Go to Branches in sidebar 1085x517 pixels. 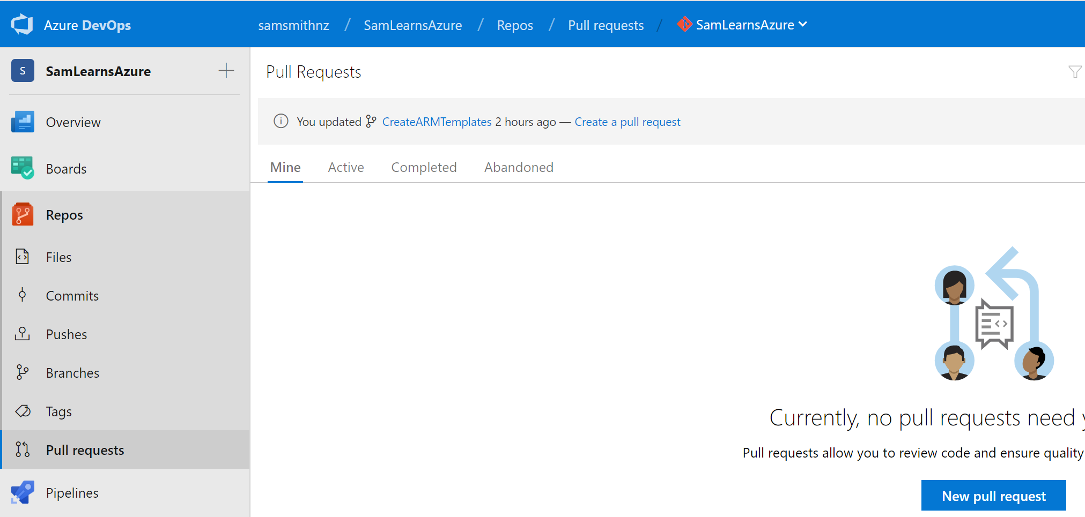coord(72,373)
